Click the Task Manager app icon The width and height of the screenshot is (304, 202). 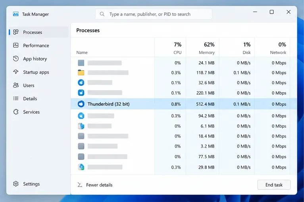(16, 14)
